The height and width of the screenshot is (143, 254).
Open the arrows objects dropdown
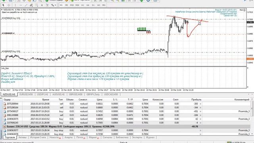tap(54, 5)
